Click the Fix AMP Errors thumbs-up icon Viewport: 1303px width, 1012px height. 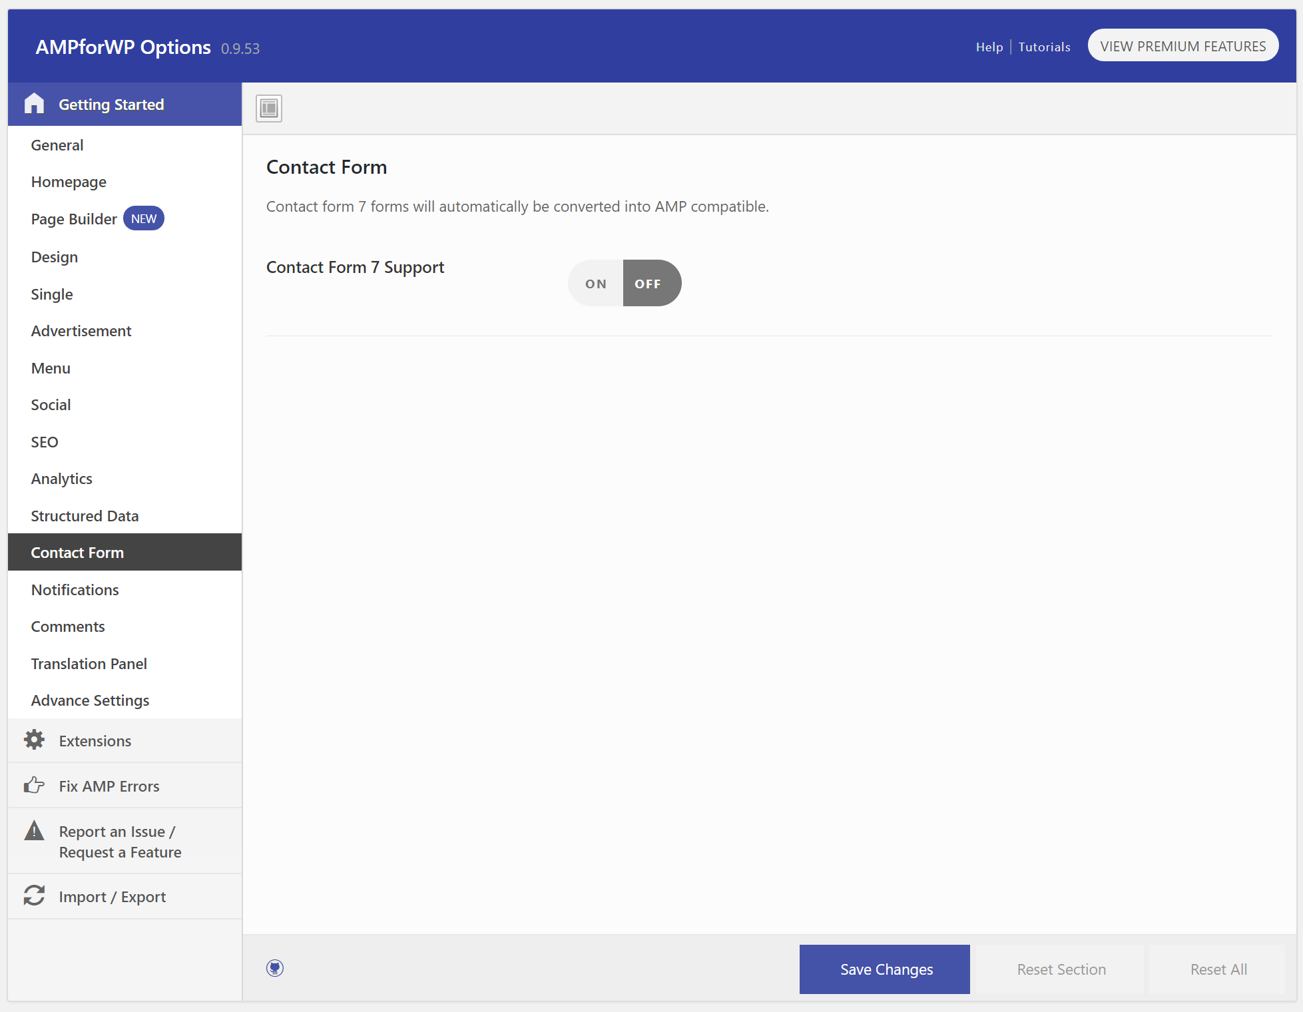tap(34, 784)
